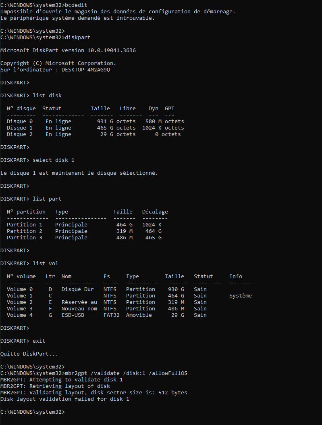The width and height of the screenshot is (322, 425).
Task: Click the 'Disque 1' row label
Action: 20,128
